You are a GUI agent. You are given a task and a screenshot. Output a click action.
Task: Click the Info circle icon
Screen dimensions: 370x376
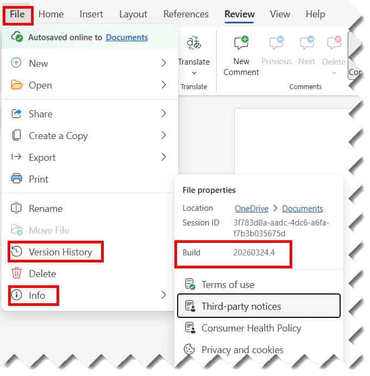[x=16, y=295]
